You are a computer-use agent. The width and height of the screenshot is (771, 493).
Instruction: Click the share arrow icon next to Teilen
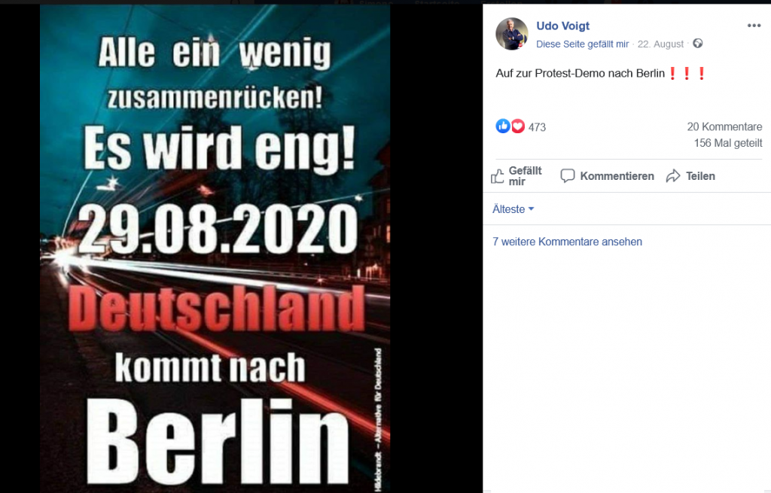coord(673,176)
